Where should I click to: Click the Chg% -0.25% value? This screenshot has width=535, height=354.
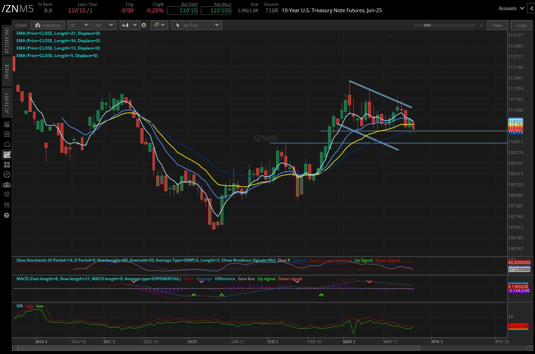pyautogui.click(x=155, y=10)
